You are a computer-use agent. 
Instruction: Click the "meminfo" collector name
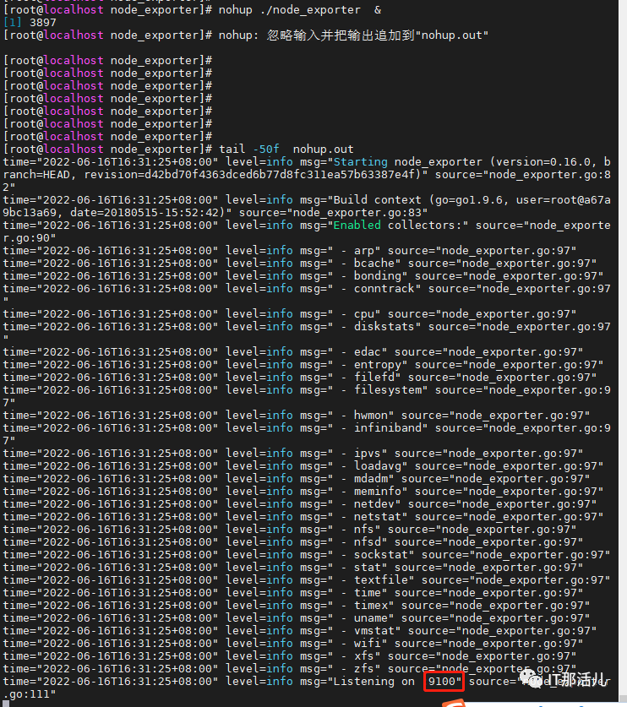[x=378, y=491]
